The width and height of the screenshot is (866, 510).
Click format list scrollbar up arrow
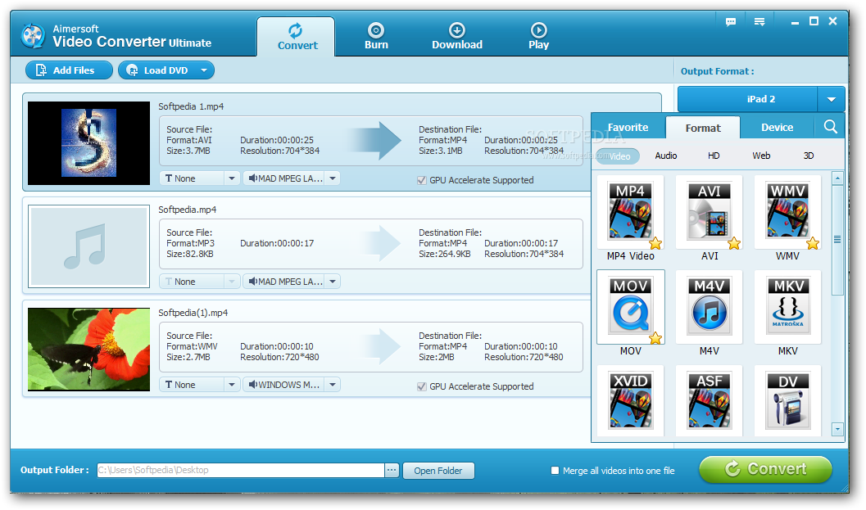(837, 178)
